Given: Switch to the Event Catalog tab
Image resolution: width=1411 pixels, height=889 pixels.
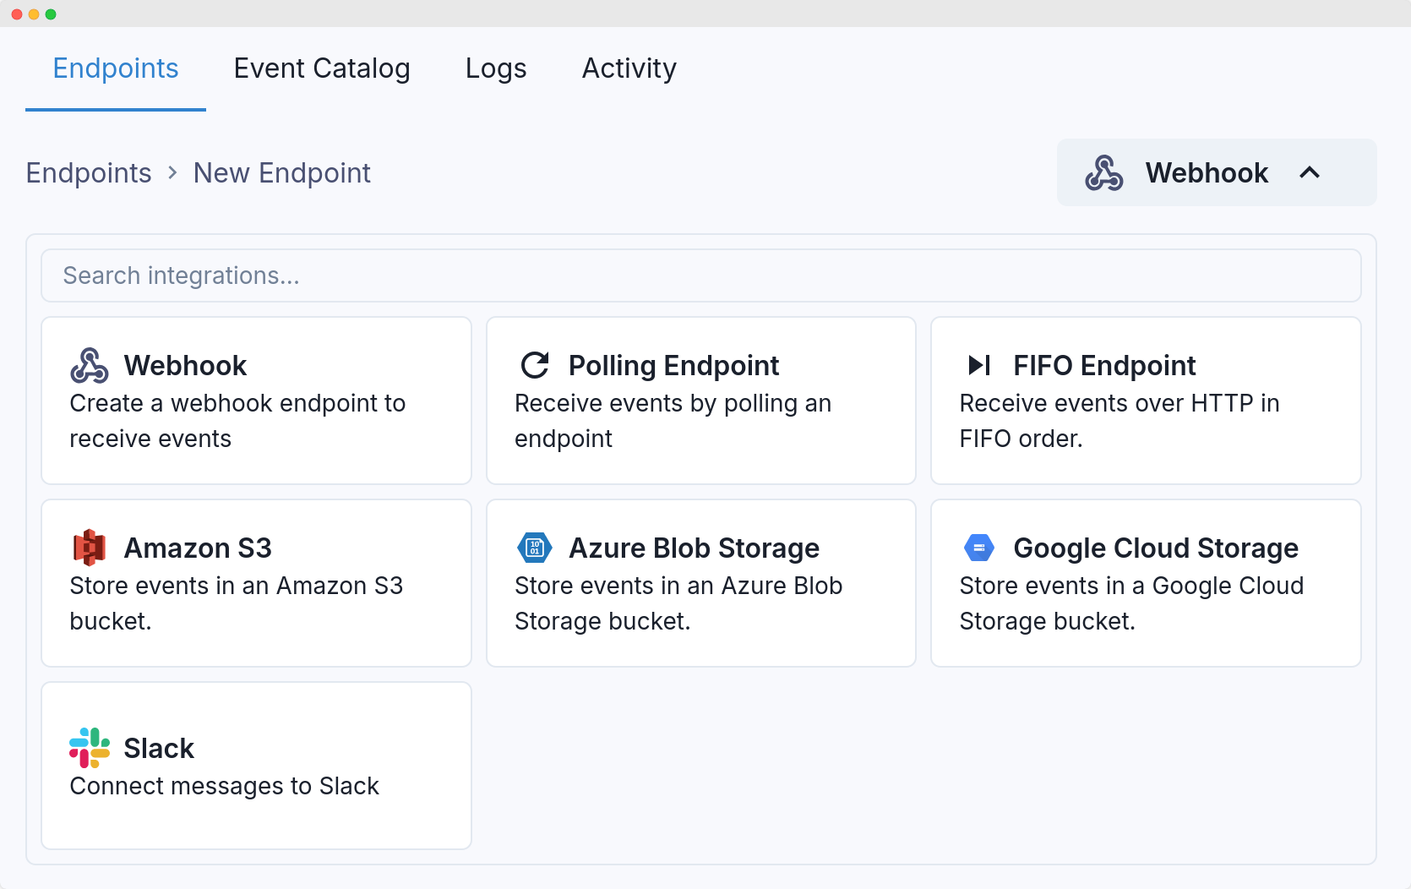Looking at the screenshot, I should pyautogui.click(x=322, y=68).
